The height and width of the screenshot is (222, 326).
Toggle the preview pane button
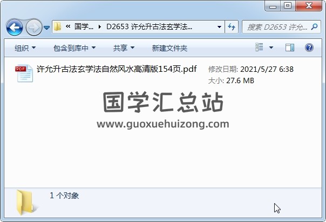[x=290, y=48]
